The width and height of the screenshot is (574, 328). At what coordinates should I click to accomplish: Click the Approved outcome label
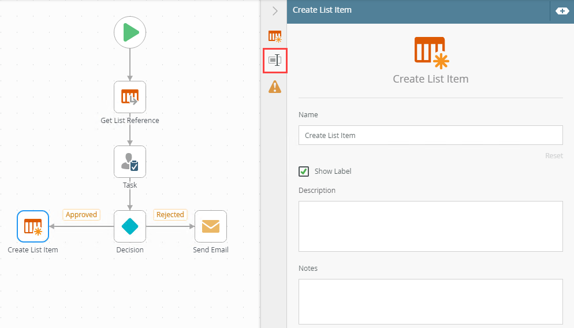click(x=81, y=215)
